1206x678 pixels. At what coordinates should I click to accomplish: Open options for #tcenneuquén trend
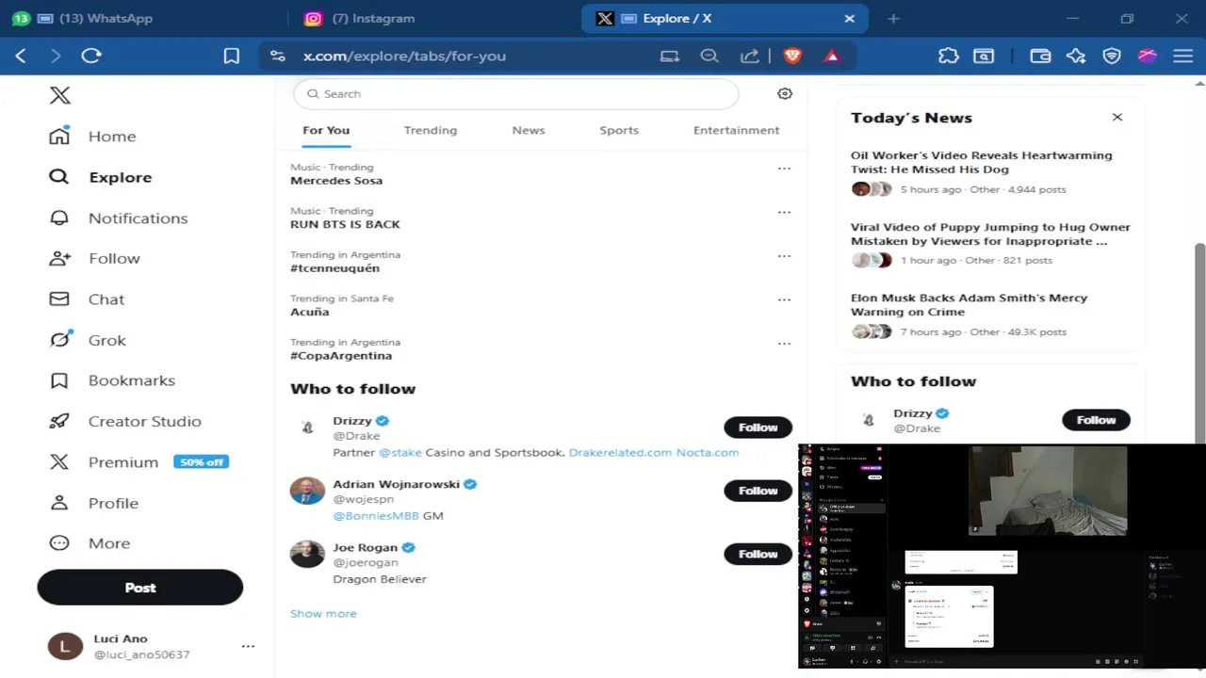click(784, 256)
